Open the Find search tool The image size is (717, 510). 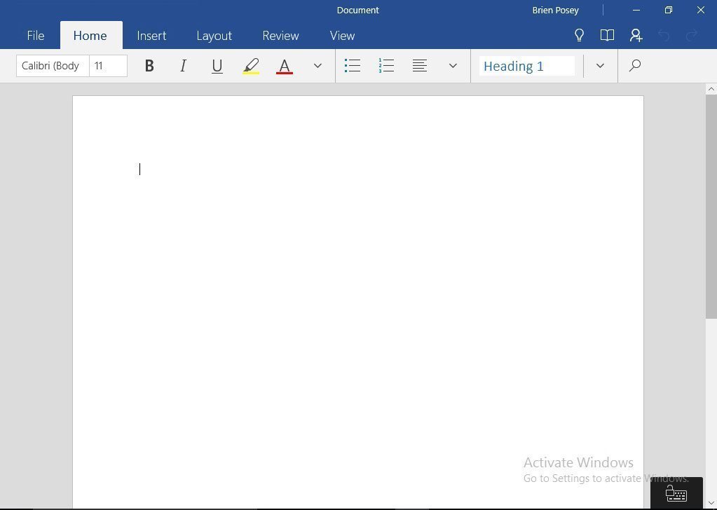pyautogui.click(x=634, y=65)
